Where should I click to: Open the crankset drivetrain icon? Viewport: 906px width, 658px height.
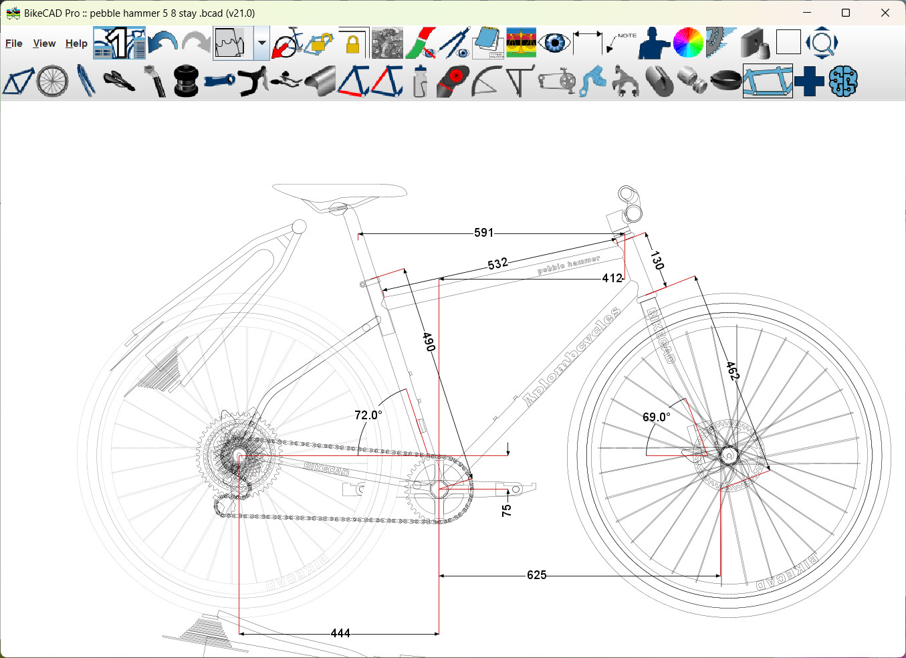557,81
